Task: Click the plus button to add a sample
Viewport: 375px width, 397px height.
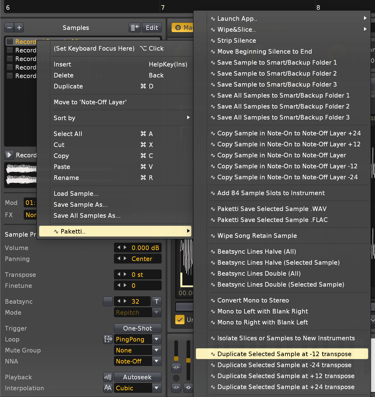Action: pos(19,28)
